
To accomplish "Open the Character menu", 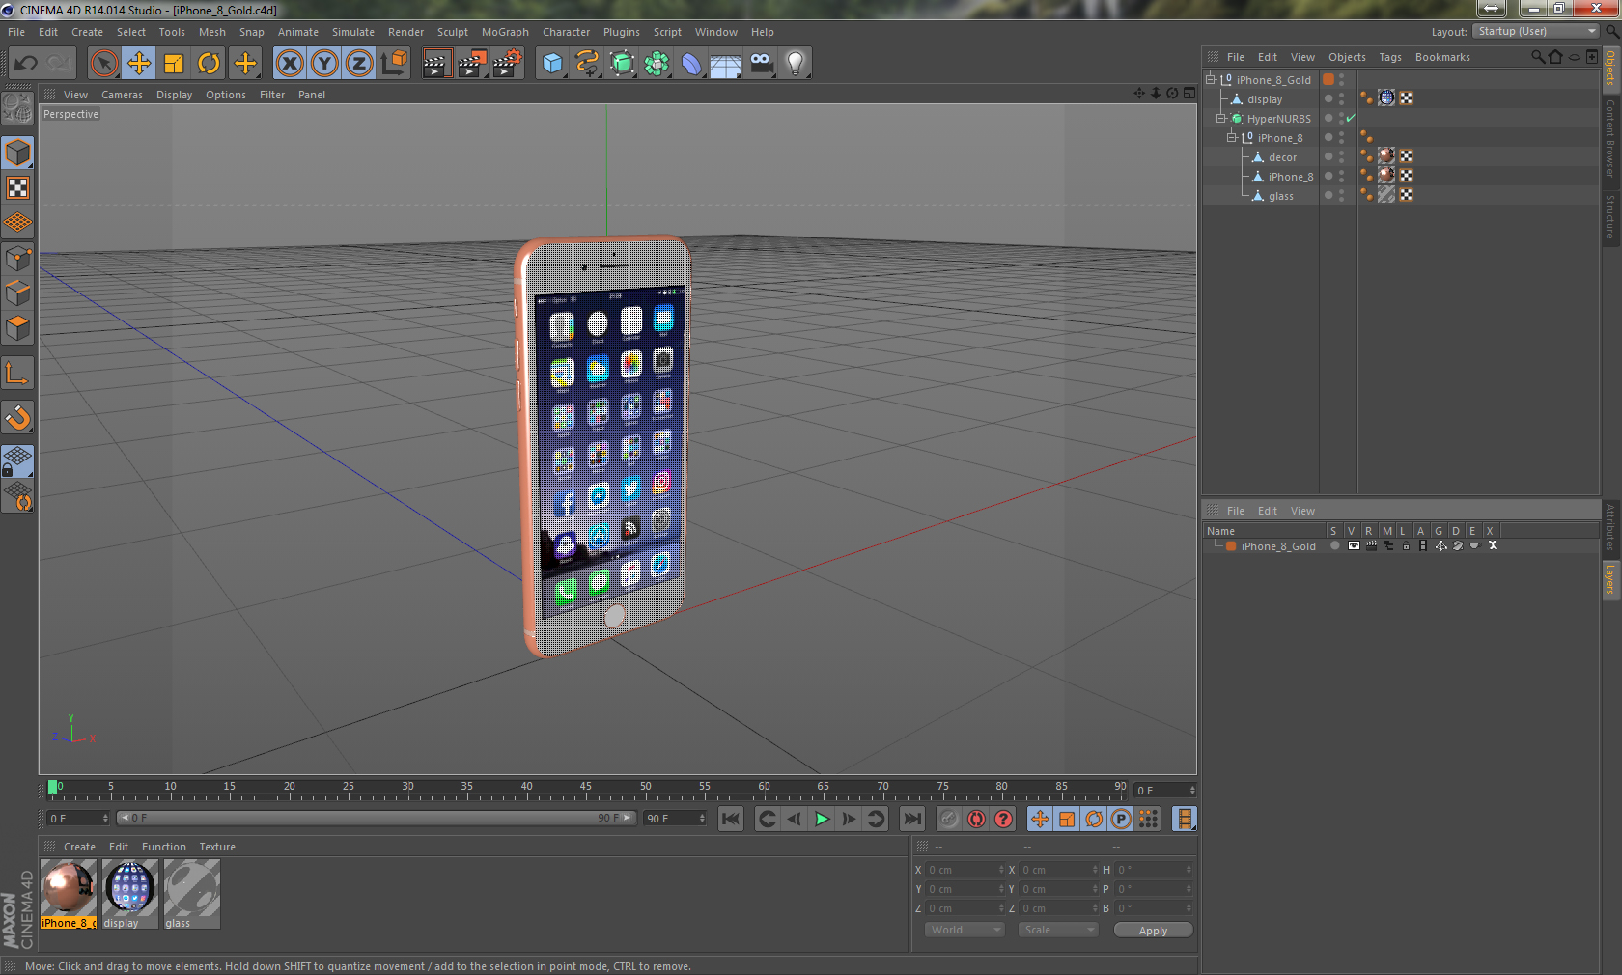I will (566, 32).
